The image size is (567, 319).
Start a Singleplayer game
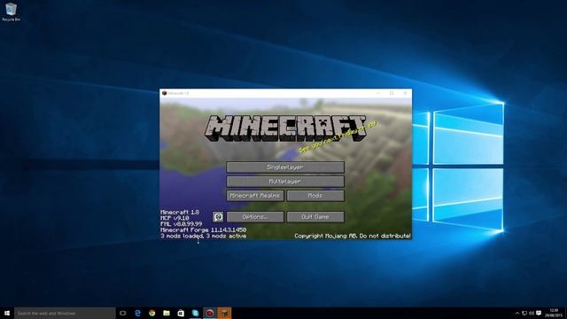point(285,167)
